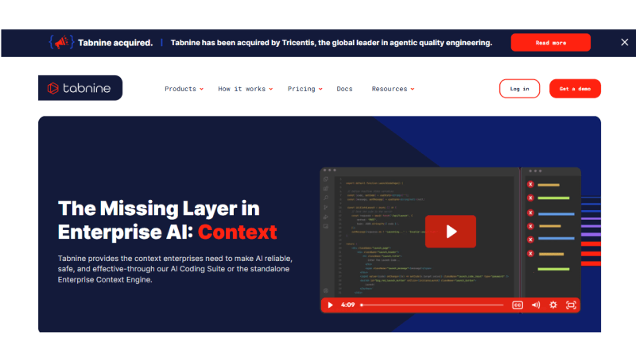Click the small play icon in the video bar
Viewport: 636px width, 353px height.
(330, 305)
